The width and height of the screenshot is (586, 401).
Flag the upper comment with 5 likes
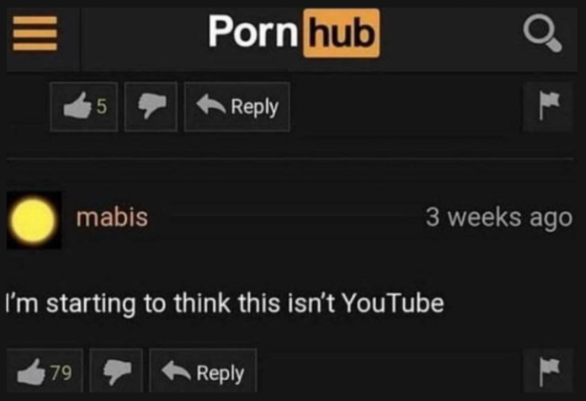[x=548, y=107]
